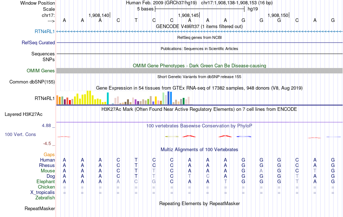Click the orange Gaps label
The image size is (343, 217).
tap(49, 154)
